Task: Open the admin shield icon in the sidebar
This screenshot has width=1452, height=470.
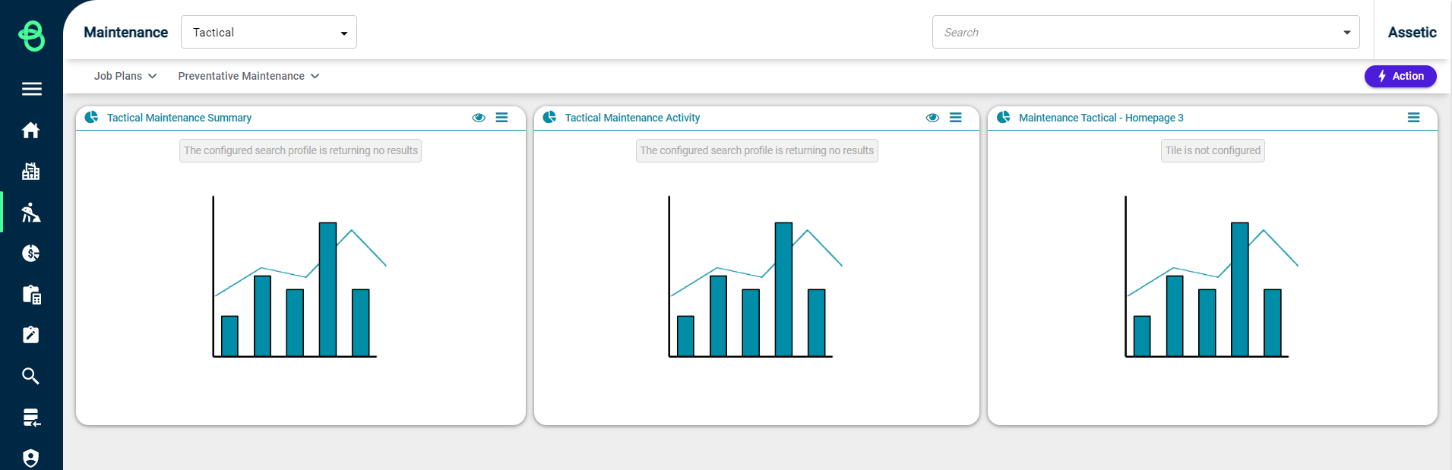Action: [x=31, y=458]
